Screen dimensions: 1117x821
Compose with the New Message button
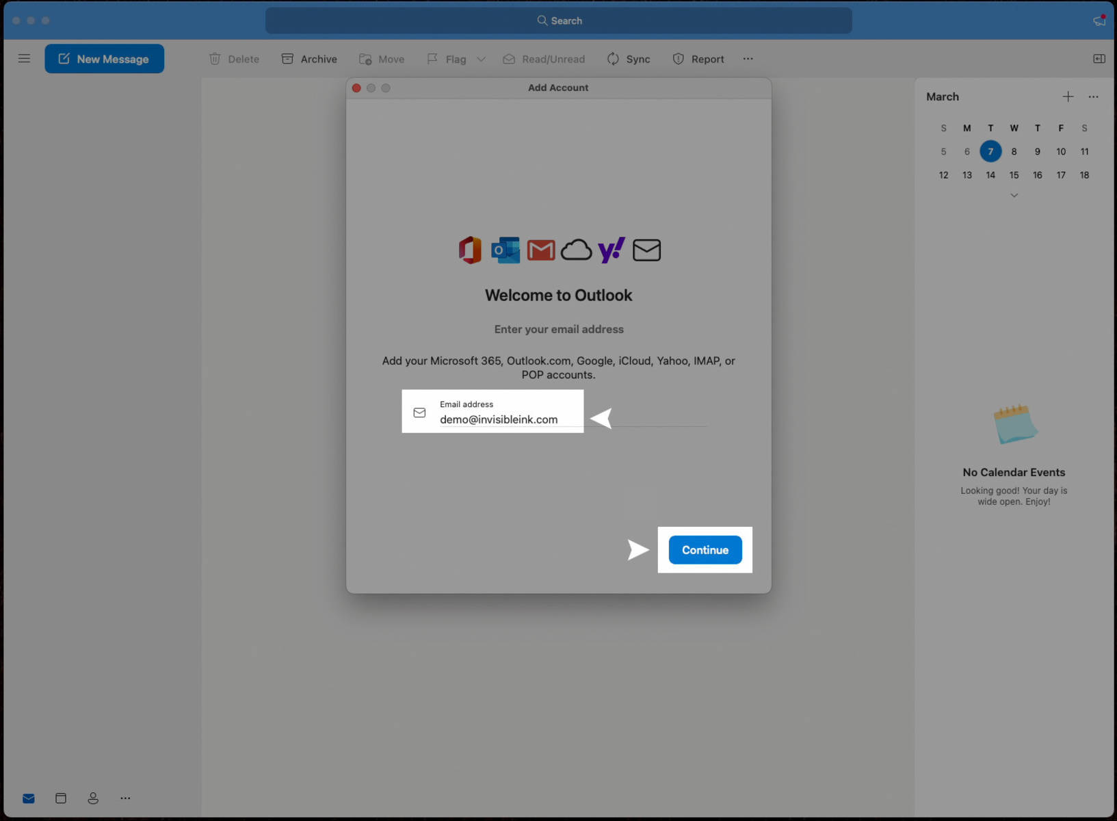105,59
